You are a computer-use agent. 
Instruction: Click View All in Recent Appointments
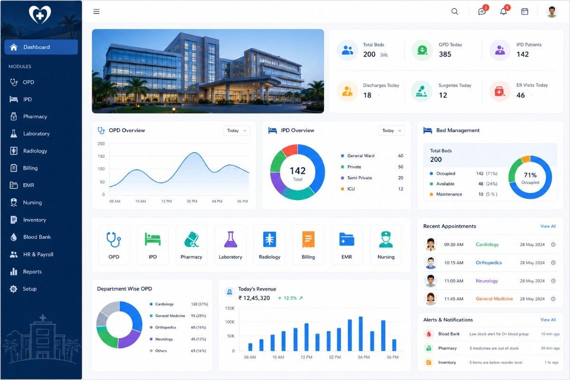pos(548,226)
